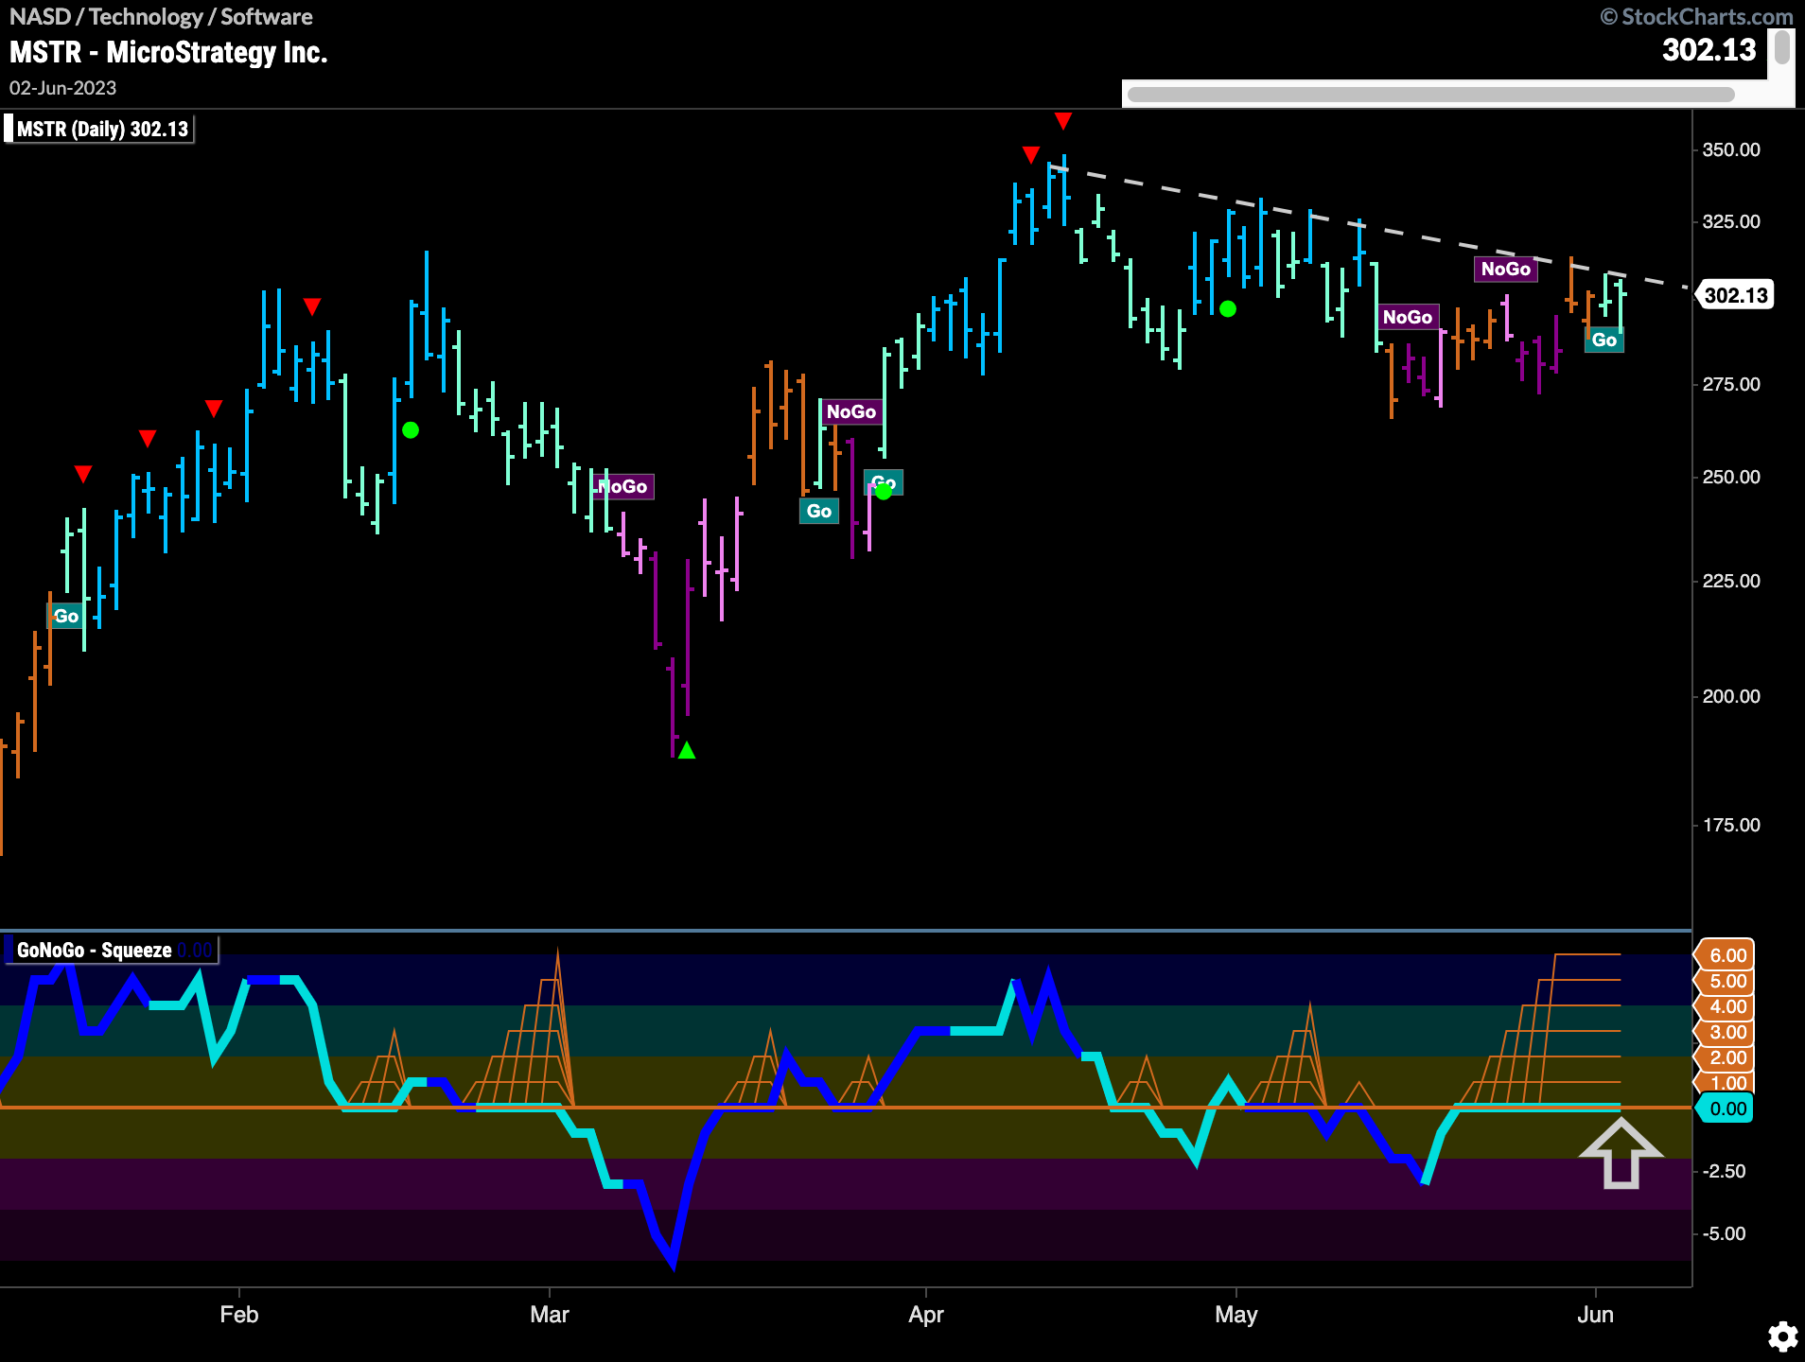Click the 302.13 price tag on the axis
Viewport: 1805px width, 1362px height.
coord(1736,295)
